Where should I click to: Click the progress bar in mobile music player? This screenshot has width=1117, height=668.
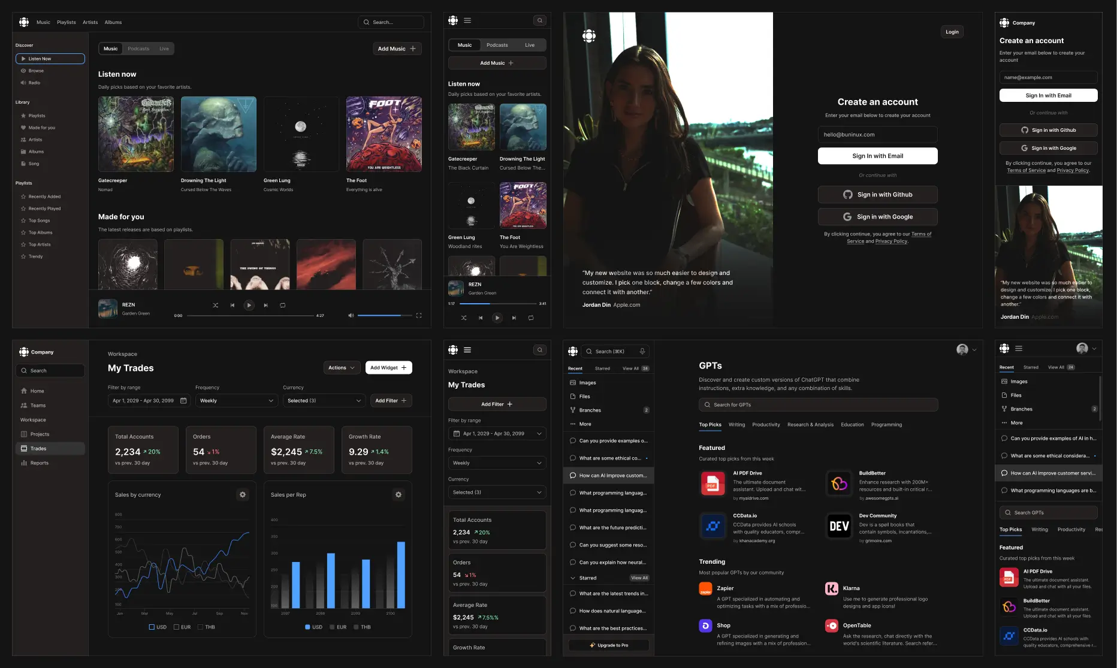[497, 304]
